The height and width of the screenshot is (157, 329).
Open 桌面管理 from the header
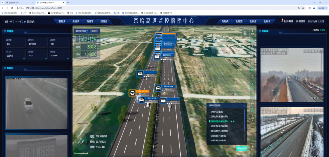click(x=300, y=21)
